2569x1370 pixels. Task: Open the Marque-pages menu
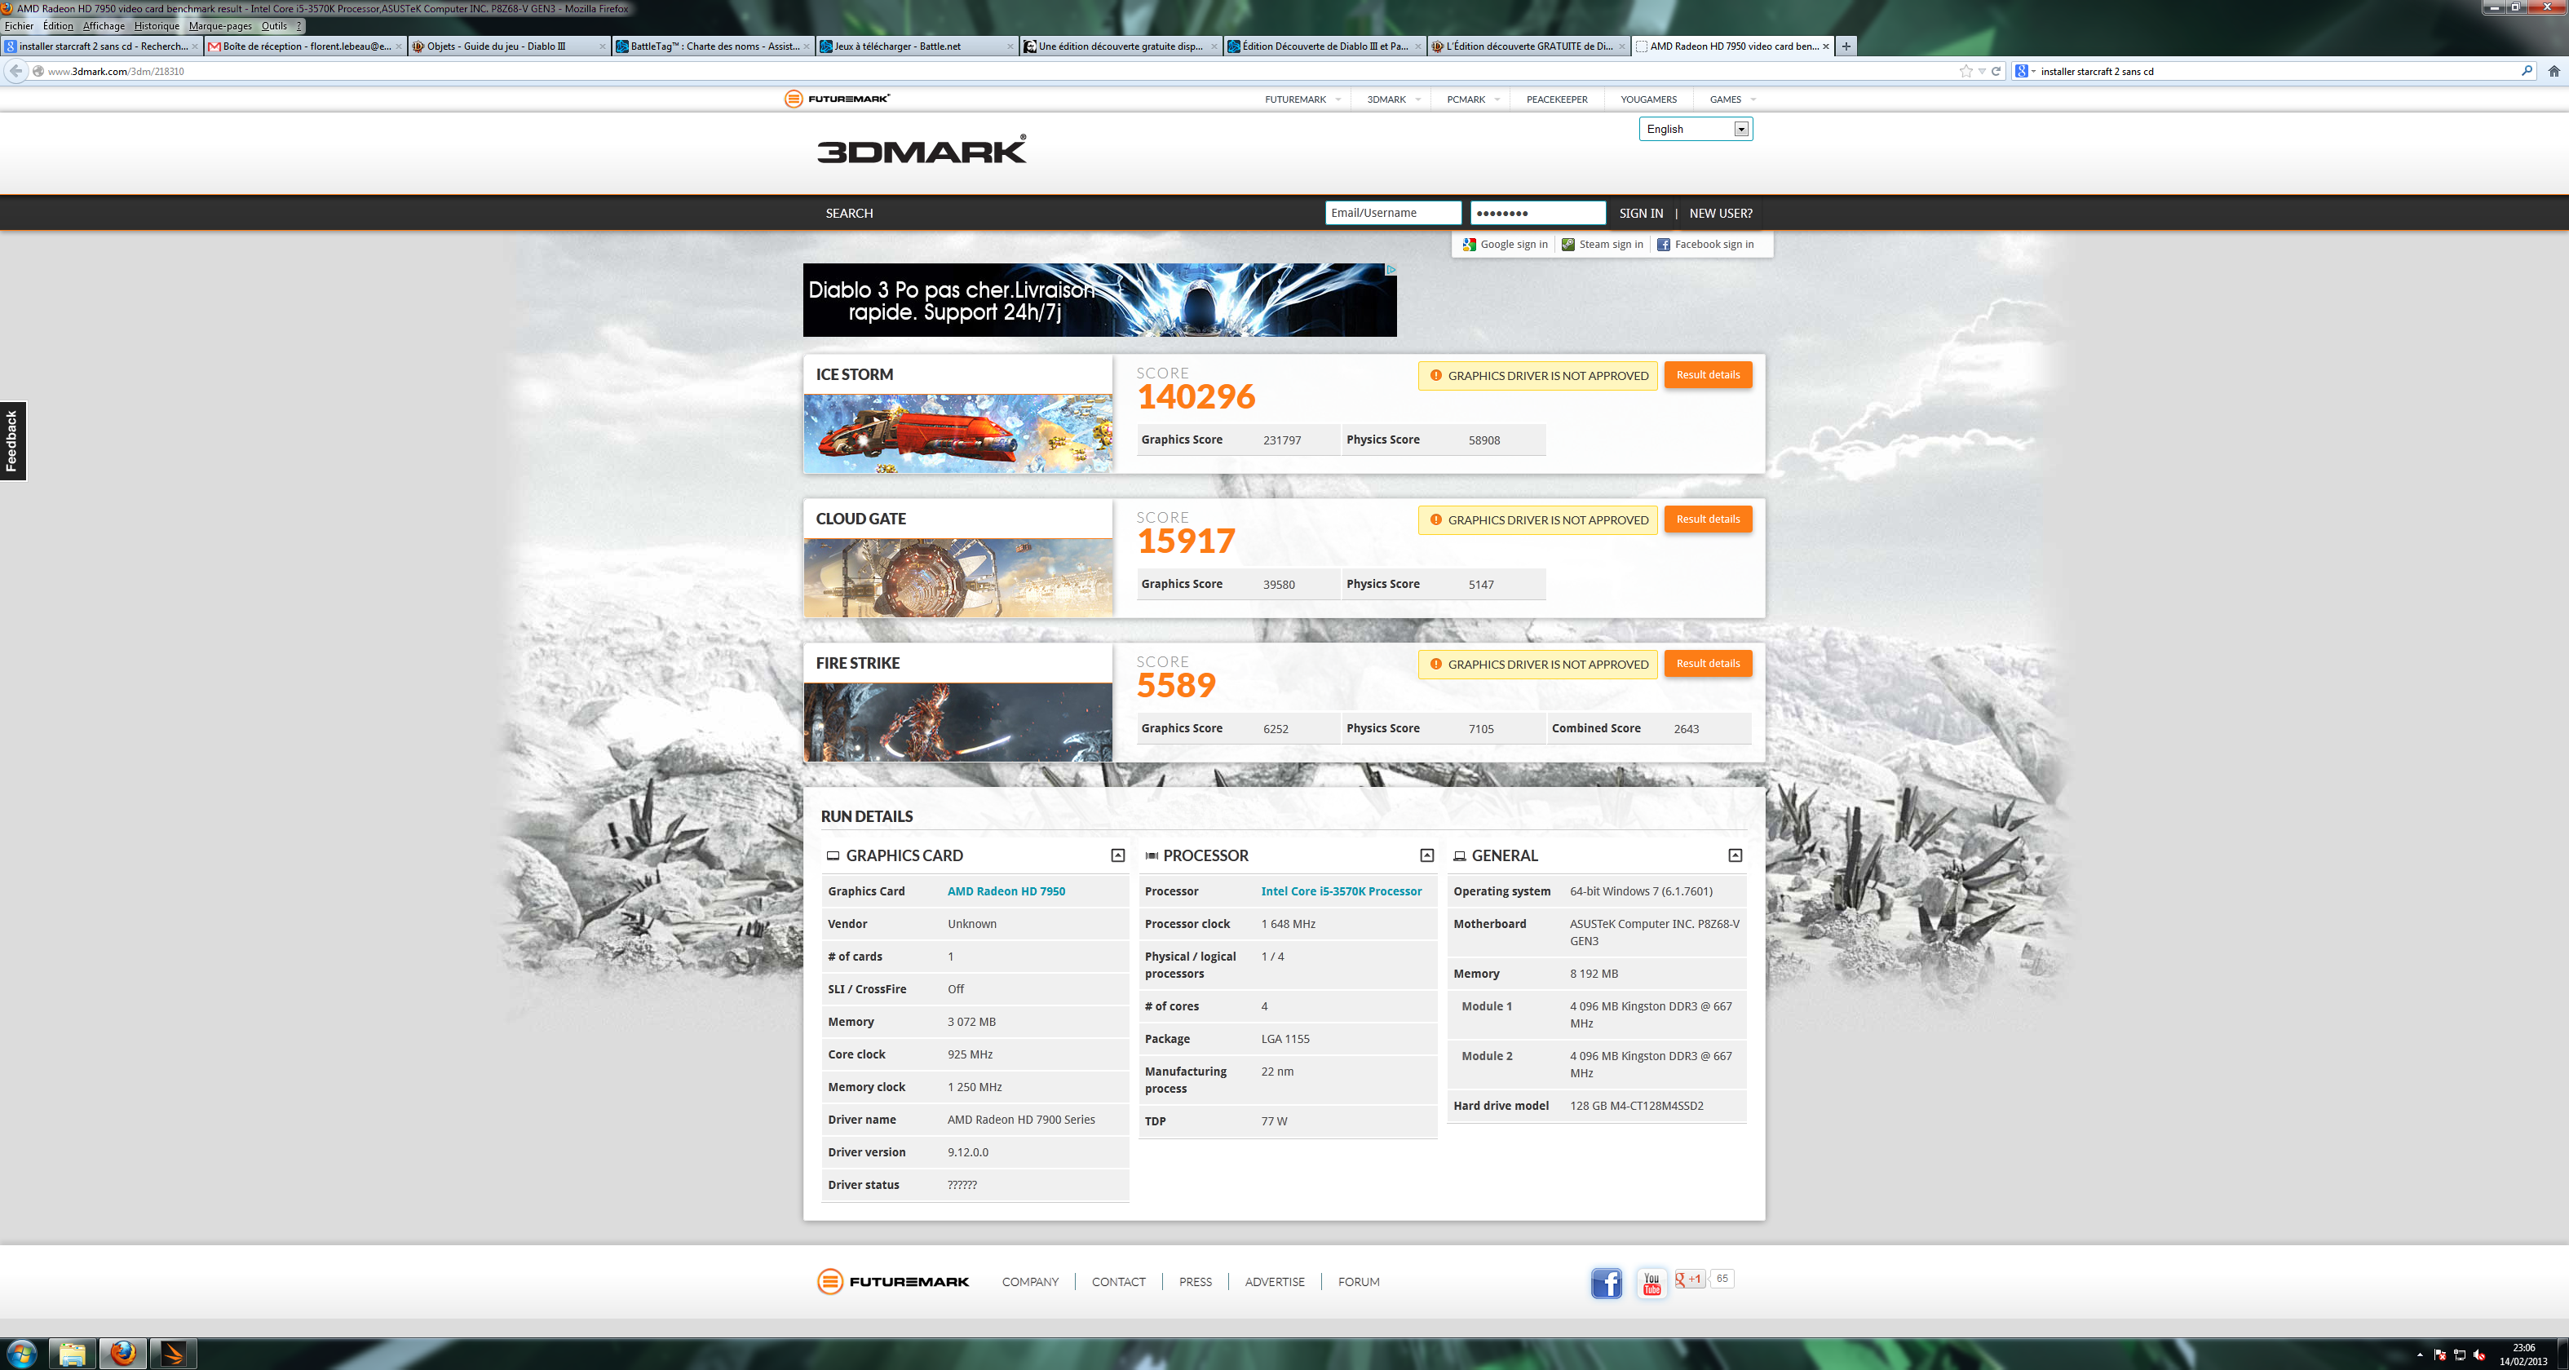tap(219, 26)
